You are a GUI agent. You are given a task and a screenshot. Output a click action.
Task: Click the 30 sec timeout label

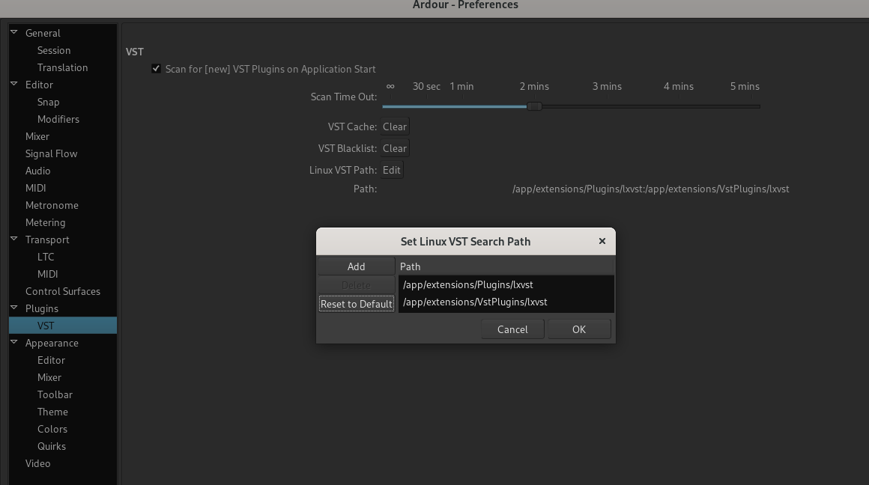point(426,86)
